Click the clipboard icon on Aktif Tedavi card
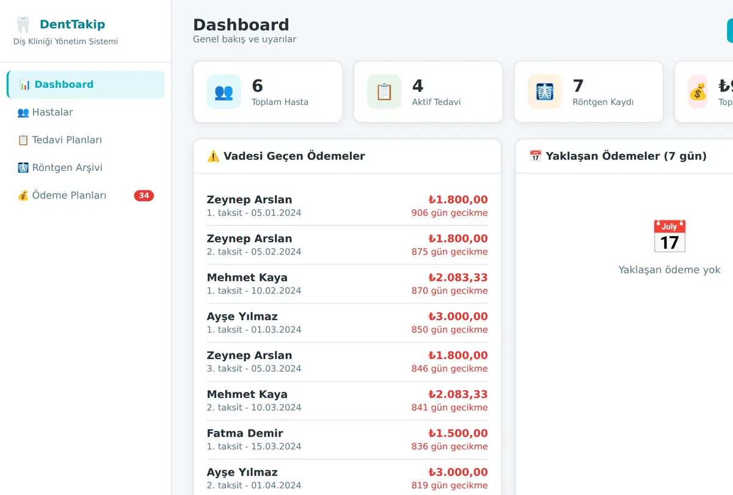 tap(384, 92)
